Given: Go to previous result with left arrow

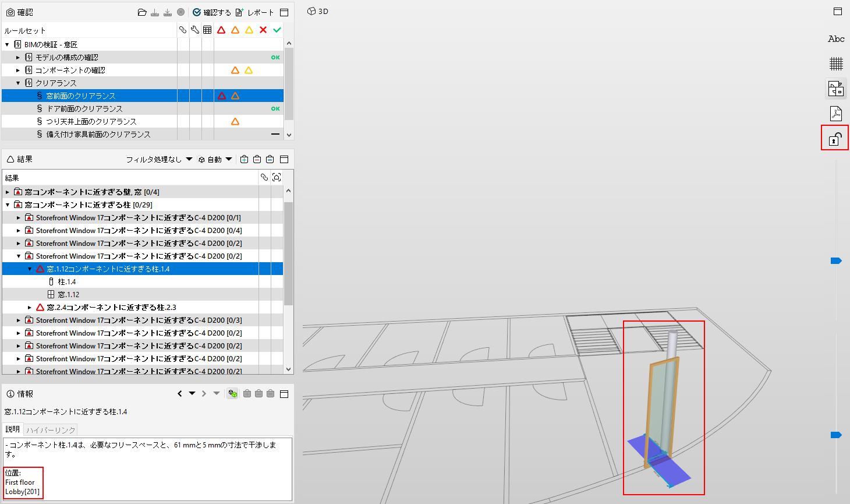Looking at the screenshot, I should coord(180,394).
